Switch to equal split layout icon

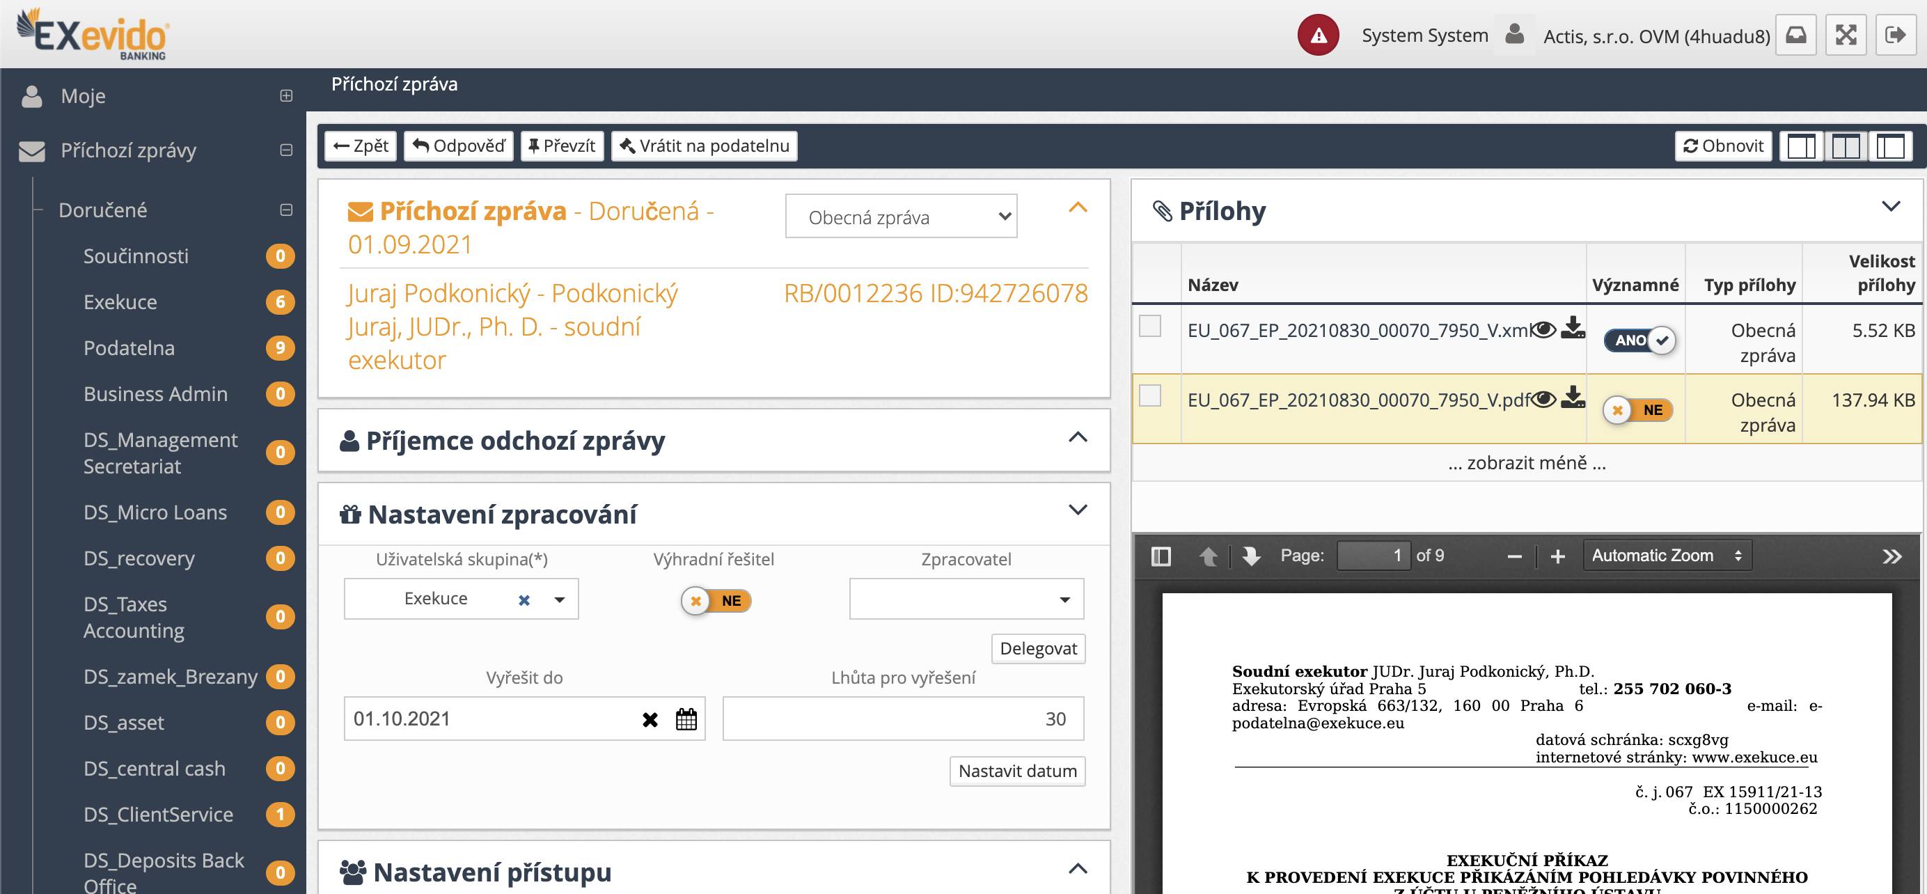pyautogui.click(x=1846, y=146)
